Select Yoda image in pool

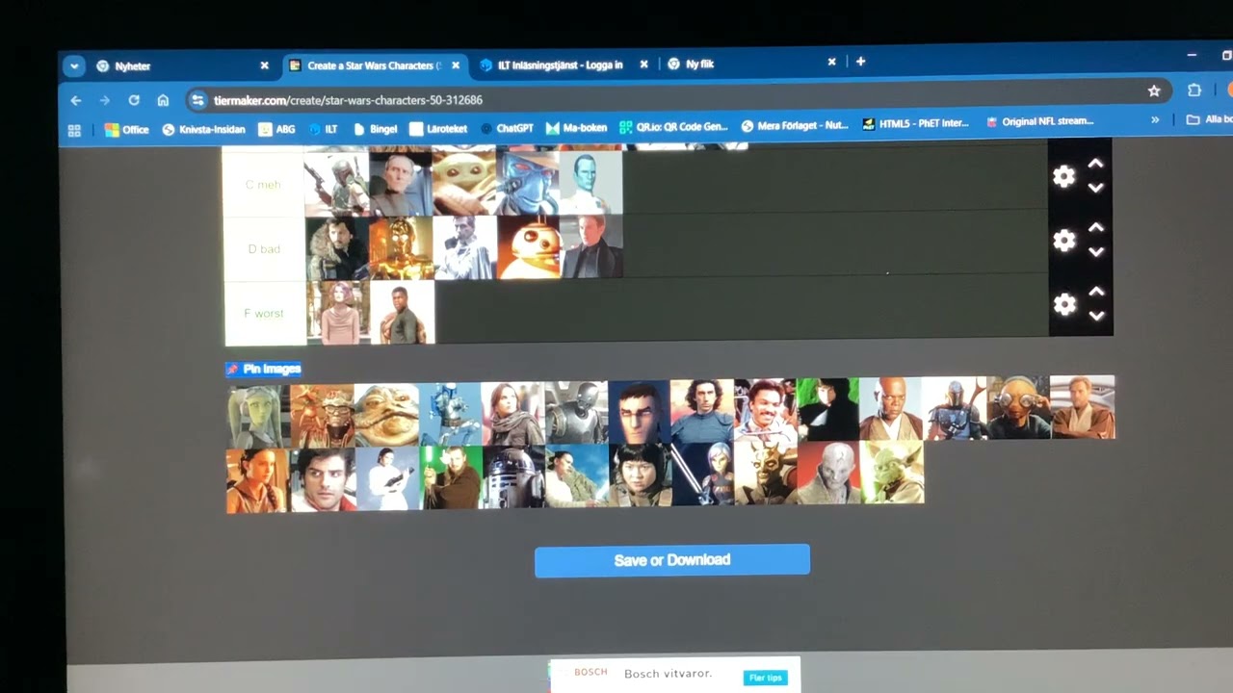tap(893, 473)
